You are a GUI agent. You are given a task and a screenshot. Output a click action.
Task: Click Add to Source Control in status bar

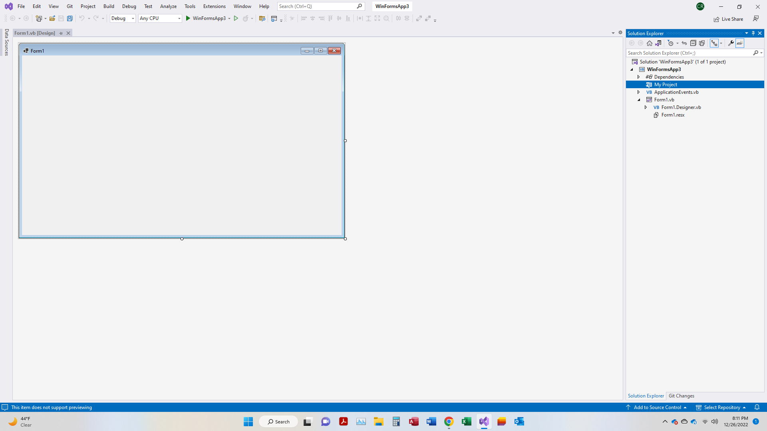click(x=657, y=407)
